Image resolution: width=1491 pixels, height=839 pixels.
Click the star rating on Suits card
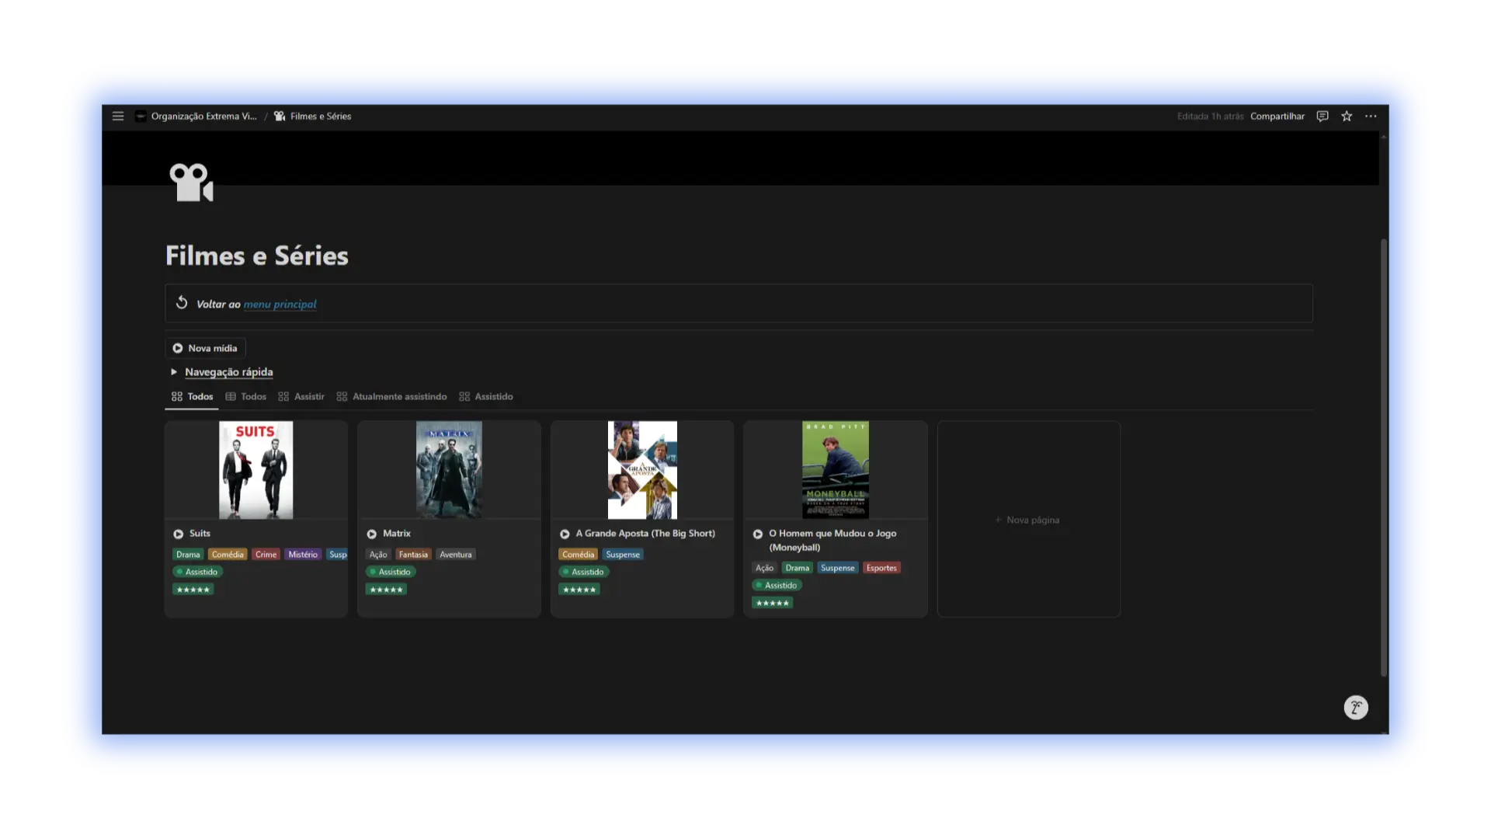[x=193, y=590]
